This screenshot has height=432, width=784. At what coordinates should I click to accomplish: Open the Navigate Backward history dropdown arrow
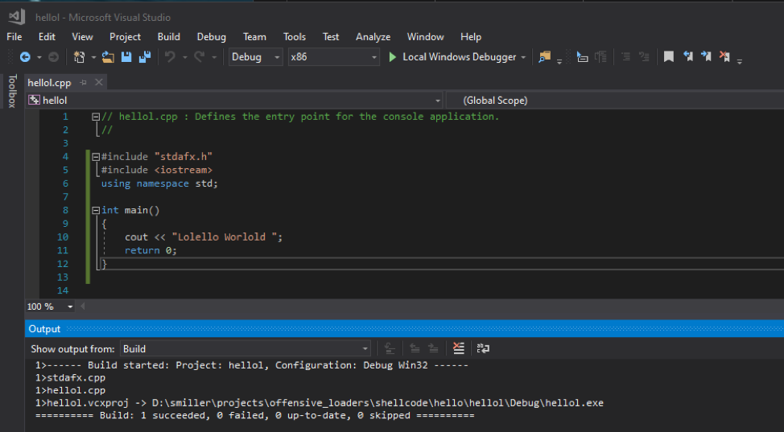click(39, 57)
